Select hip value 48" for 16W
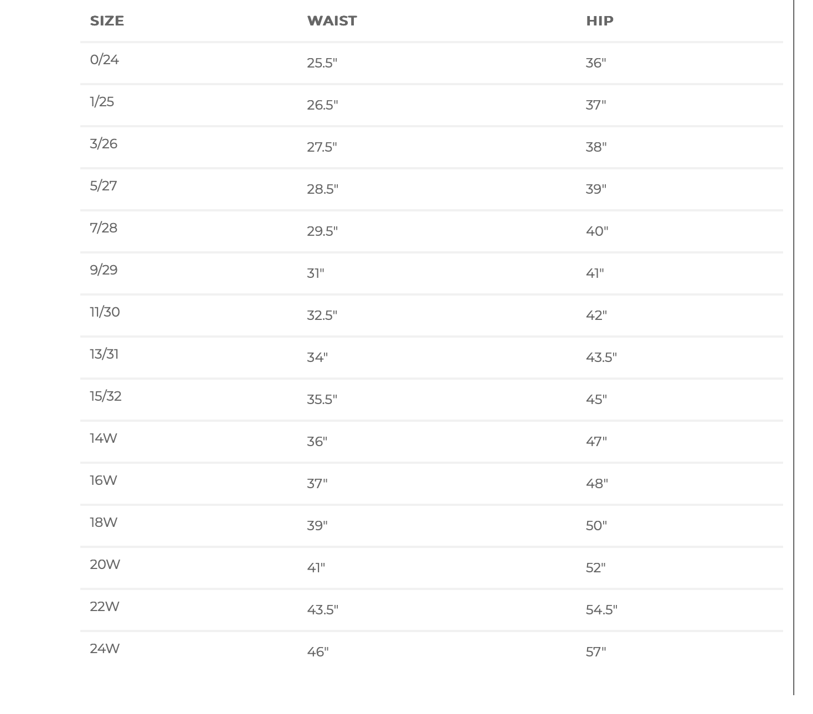 597,484
